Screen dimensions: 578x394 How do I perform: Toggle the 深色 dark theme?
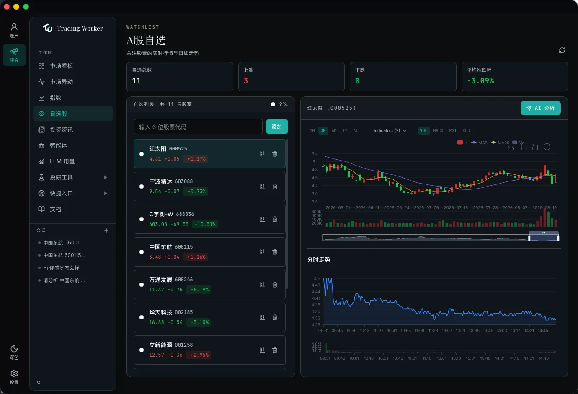click(14, 352)
